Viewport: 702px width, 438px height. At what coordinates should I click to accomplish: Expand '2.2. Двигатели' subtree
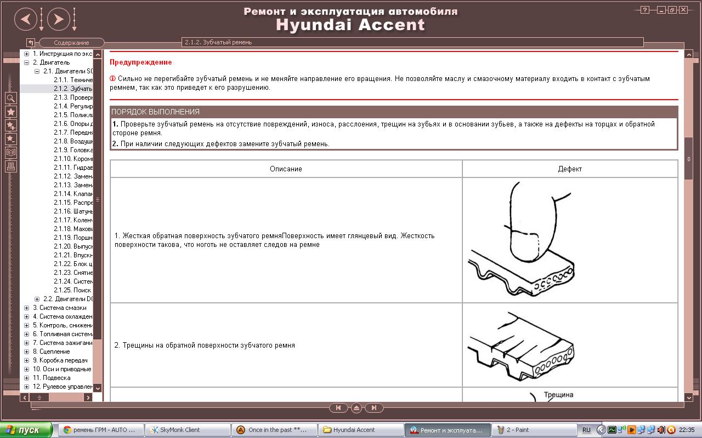pos(37,299)
